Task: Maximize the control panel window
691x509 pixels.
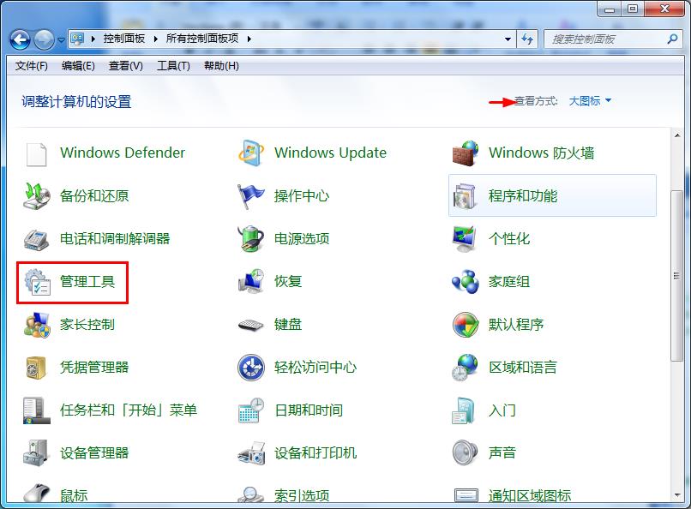Action: (x=633, y=9)
